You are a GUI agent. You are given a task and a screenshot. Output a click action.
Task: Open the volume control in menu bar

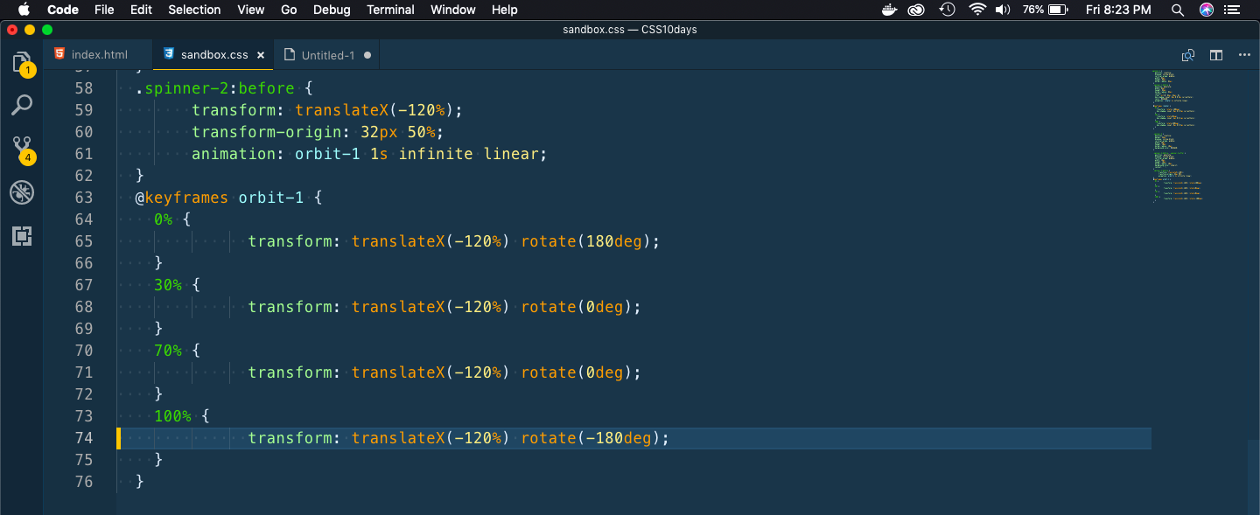[x=1004, y=10]
